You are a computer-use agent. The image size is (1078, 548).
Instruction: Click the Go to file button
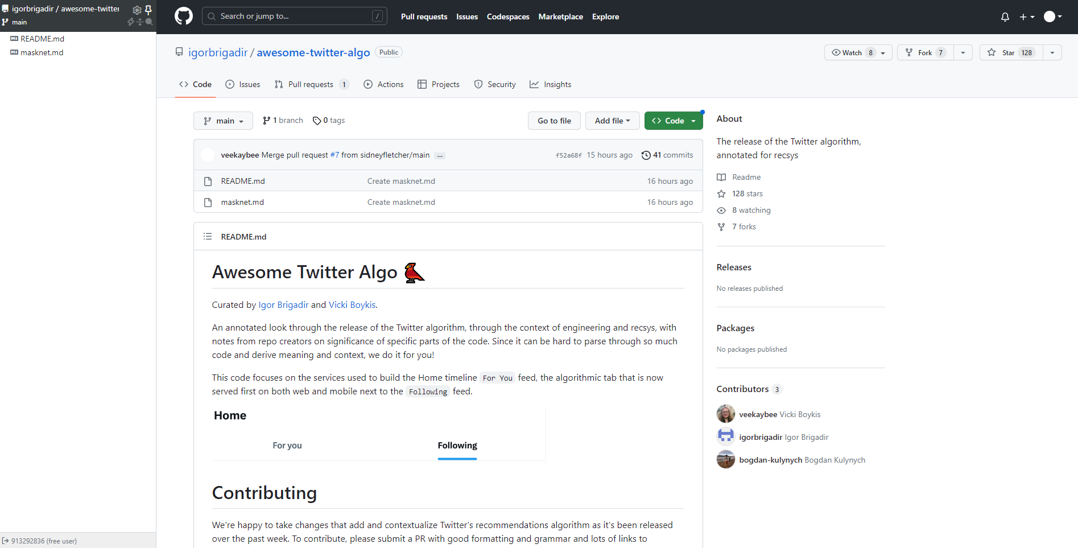click(554, 121)
